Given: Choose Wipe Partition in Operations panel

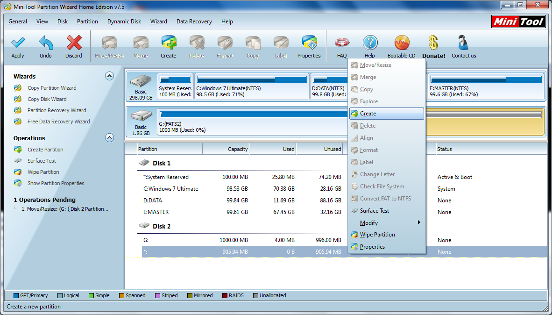Looking at the screenshot, I should pos(43,172).
